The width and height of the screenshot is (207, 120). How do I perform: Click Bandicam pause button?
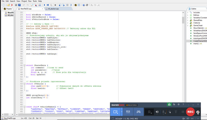pos(183,112)
